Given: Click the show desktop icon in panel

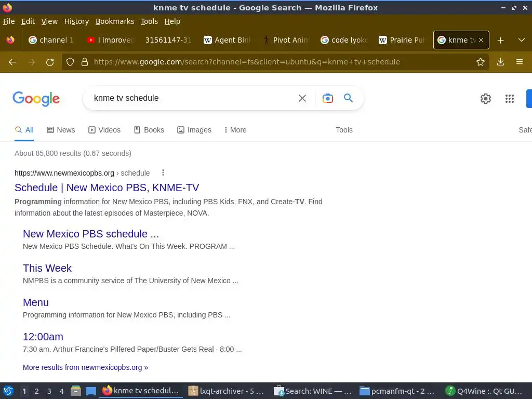Looking at the screenshot, I should point(91,391).
